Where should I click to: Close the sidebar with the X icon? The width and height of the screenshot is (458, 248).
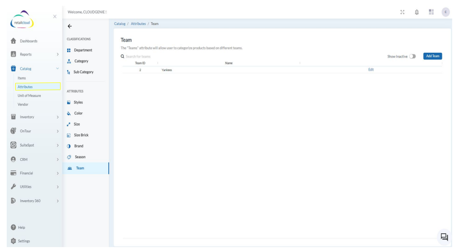(x=55, y=17)
